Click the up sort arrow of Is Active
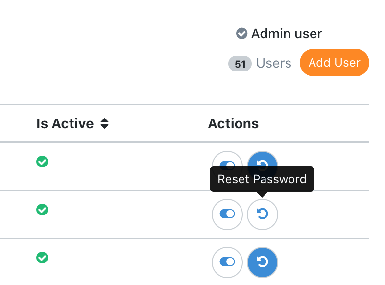Viewport: 385px width, 285px height. click(104, 120)
